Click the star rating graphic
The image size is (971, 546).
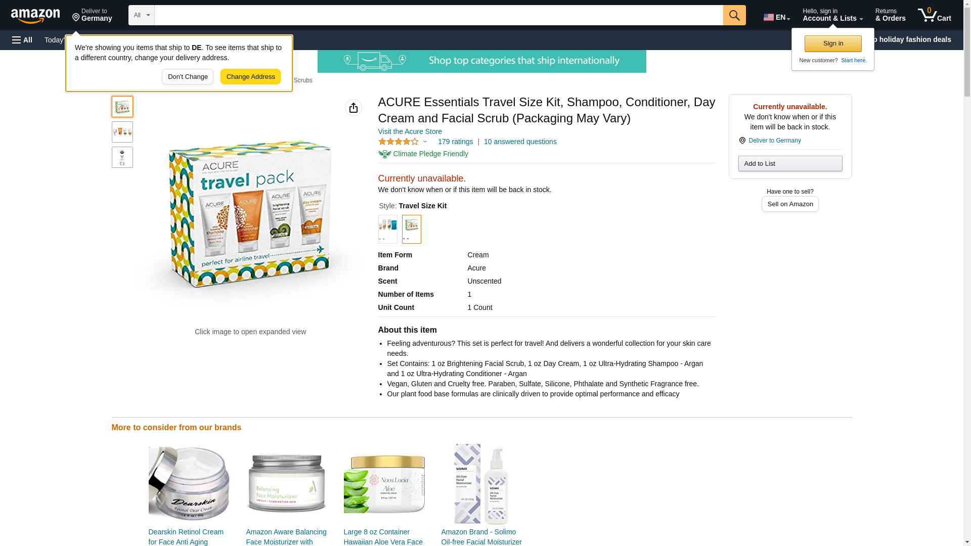399,142
